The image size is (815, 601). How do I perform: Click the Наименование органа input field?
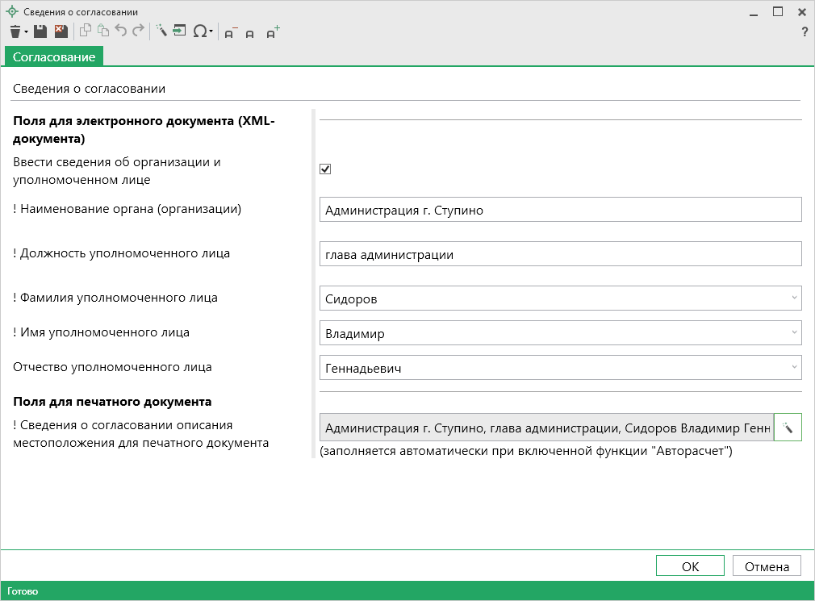[x=560, y=210]
